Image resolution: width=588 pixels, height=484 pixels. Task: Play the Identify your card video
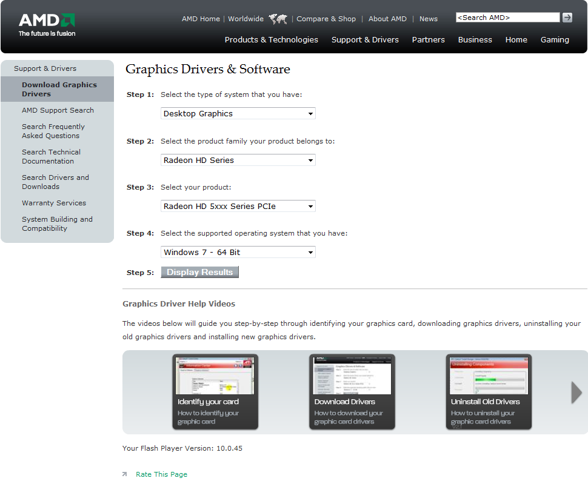[x=215, y=391]
